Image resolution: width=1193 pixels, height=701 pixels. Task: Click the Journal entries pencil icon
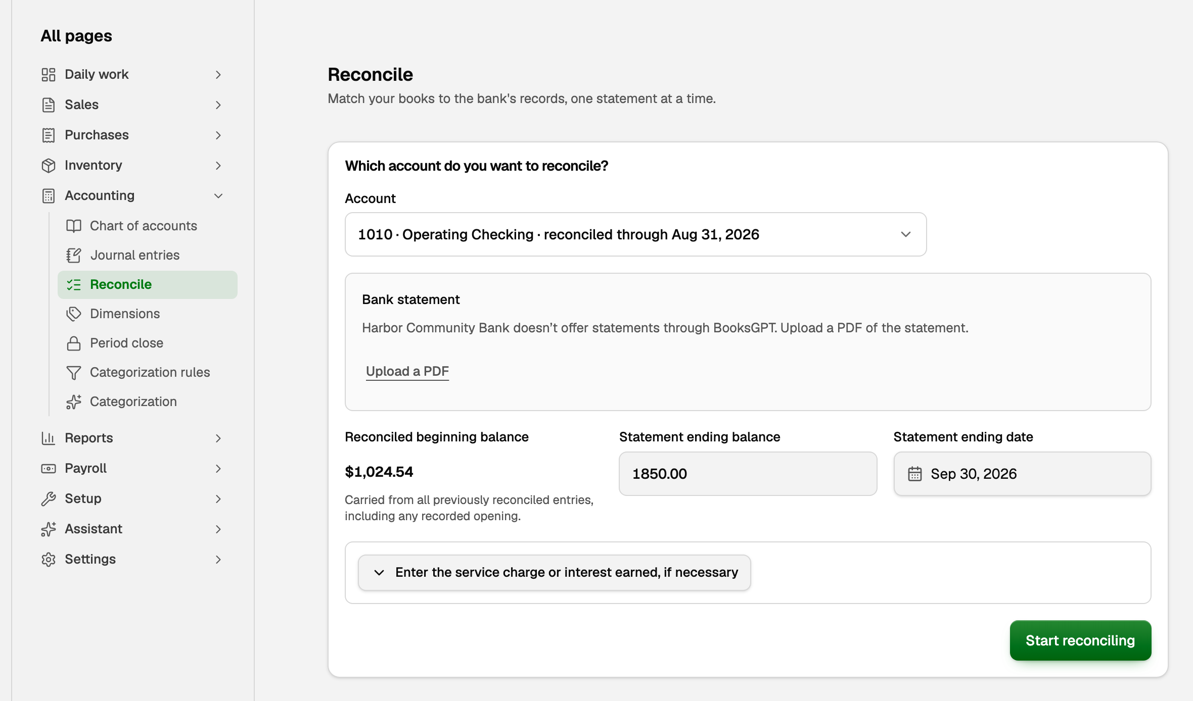(x=74, y=255)
